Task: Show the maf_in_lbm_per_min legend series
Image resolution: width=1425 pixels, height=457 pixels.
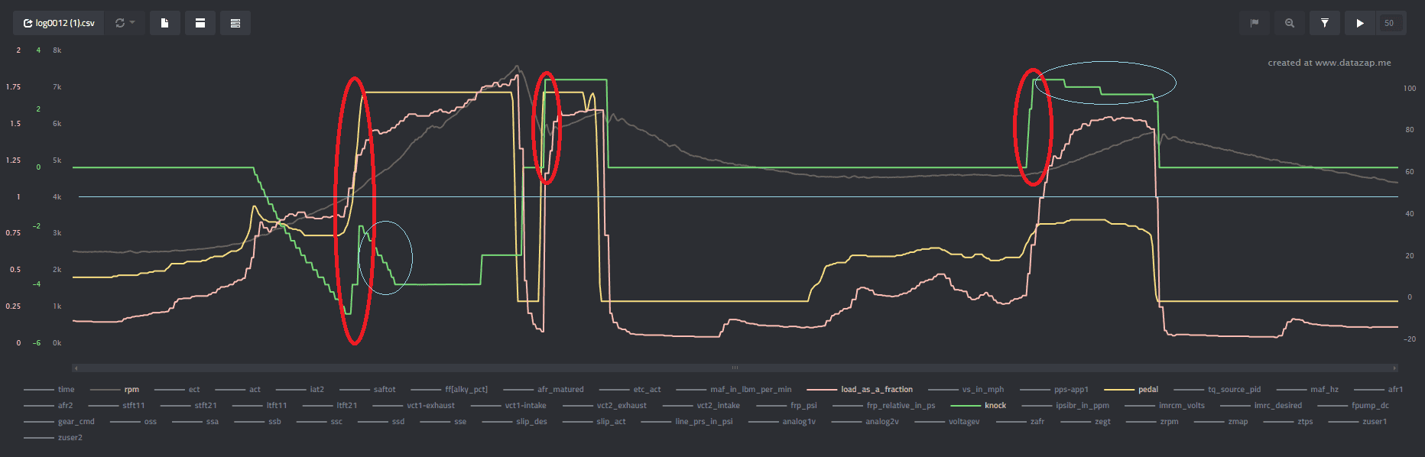Action: click(x=735, y=390)
